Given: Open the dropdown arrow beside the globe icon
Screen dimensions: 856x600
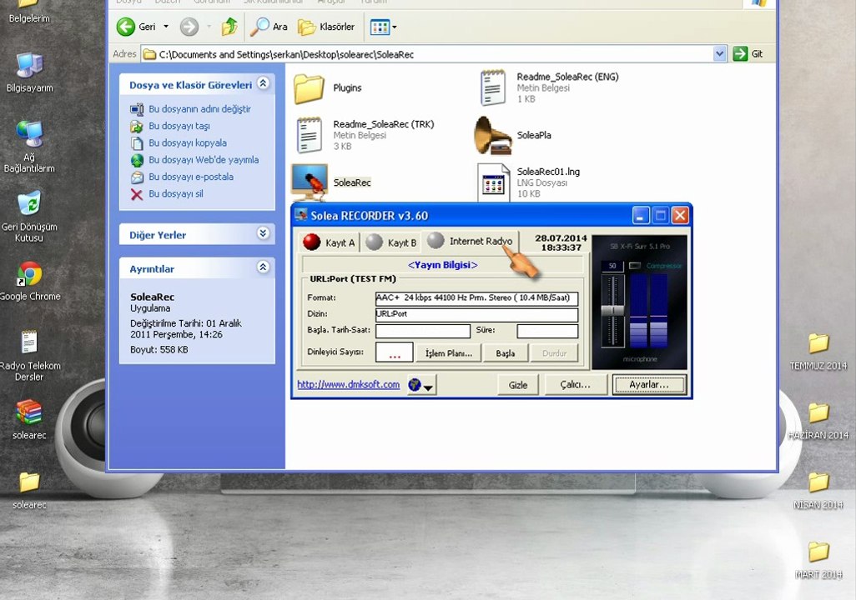Looking at the screenshot, I should (429, 387).
